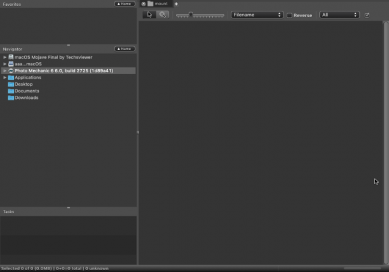389x272 pixels.
Task: Select the 'Desktop' row text
Action: click(x=24, y=84)
